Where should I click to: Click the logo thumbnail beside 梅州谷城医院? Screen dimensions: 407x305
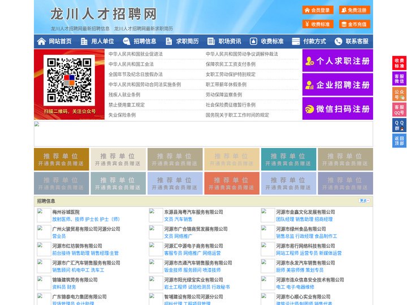pyautogui.click(x=44, y=215)
